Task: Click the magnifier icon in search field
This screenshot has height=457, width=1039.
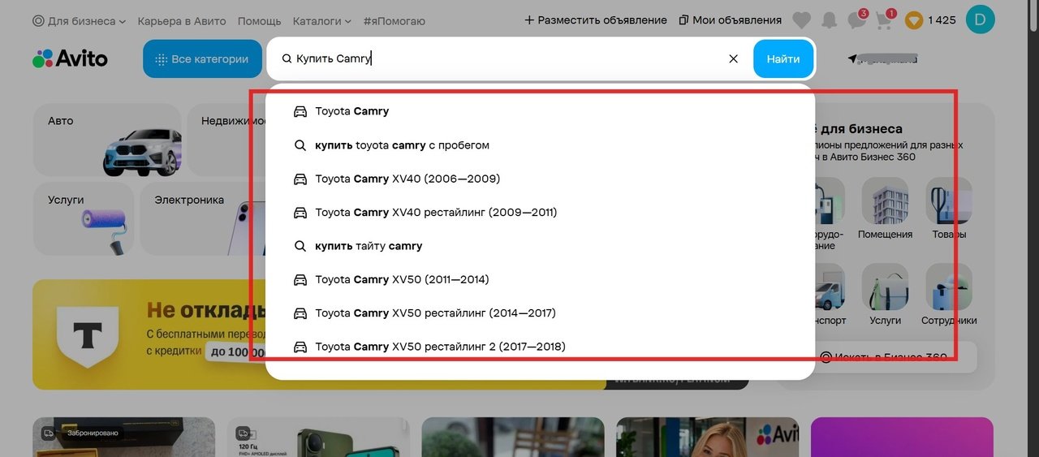Action: 287,58
